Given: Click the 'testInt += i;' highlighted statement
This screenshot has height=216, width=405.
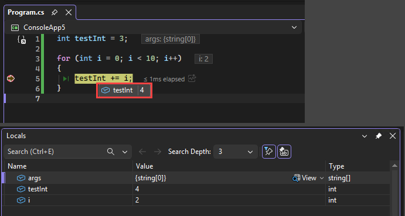Looking at the screenshot, I should [104, 78].
